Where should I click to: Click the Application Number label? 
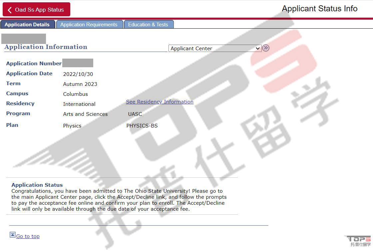(x=34, y=64)
